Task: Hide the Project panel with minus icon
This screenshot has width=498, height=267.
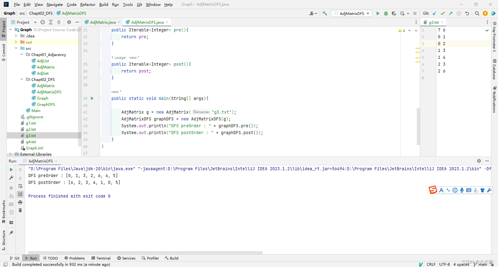Action: (x=77, y=22)
